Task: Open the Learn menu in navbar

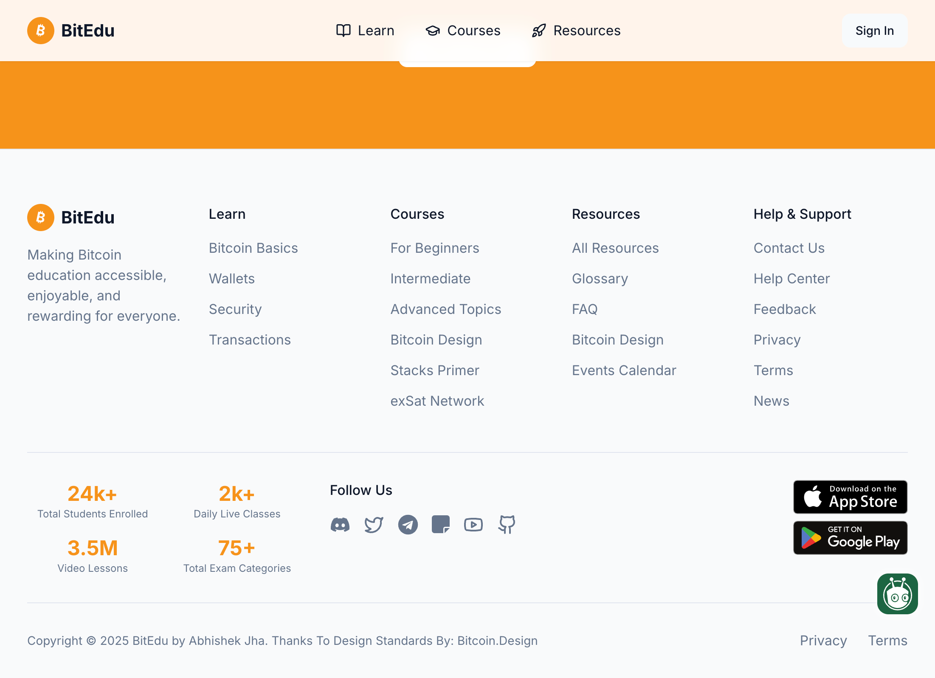Action: (x=365, y=31)
